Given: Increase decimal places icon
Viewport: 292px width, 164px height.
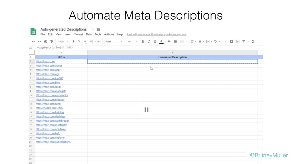Looking at the screenshot, I should click(91, 42).
